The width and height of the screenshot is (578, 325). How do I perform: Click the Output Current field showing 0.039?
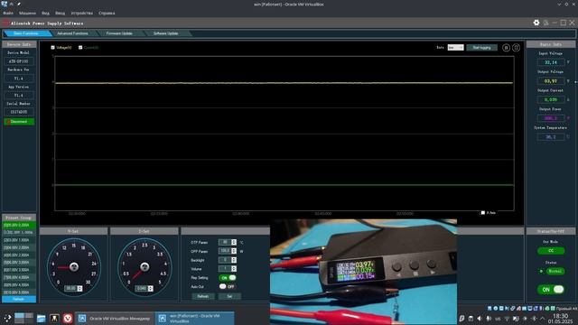tap(551, 99)
